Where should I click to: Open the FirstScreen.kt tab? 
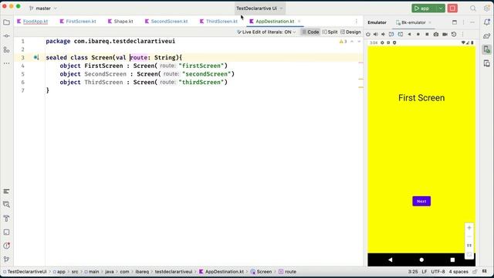[x=78, y=21]
